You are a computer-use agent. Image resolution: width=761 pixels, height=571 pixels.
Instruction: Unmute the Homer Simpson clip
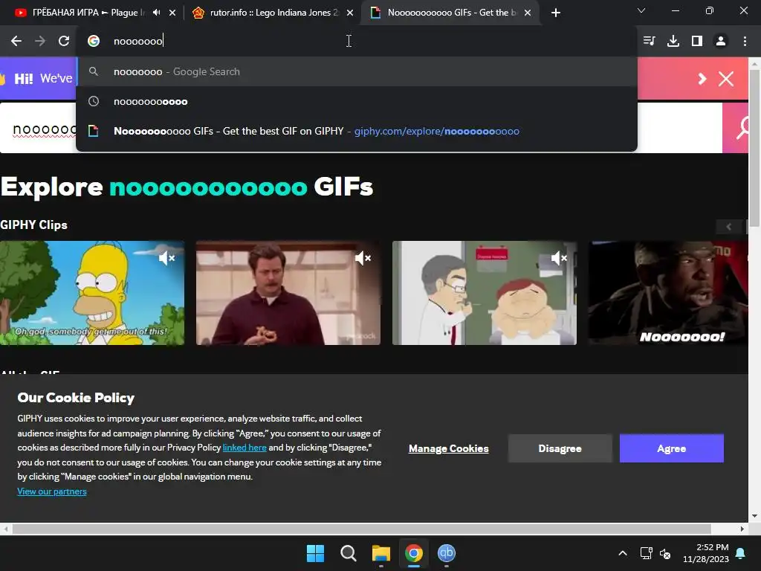tap(166, 258)
